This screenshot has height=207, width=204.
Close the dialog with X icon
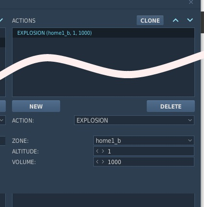coord(191,2)
